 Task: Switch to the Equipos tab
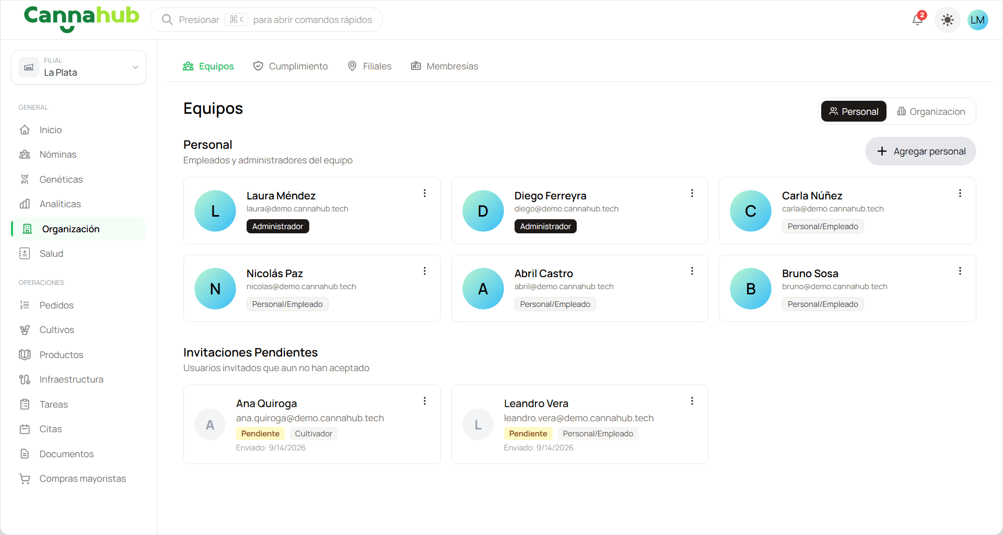tap(208, 66)
